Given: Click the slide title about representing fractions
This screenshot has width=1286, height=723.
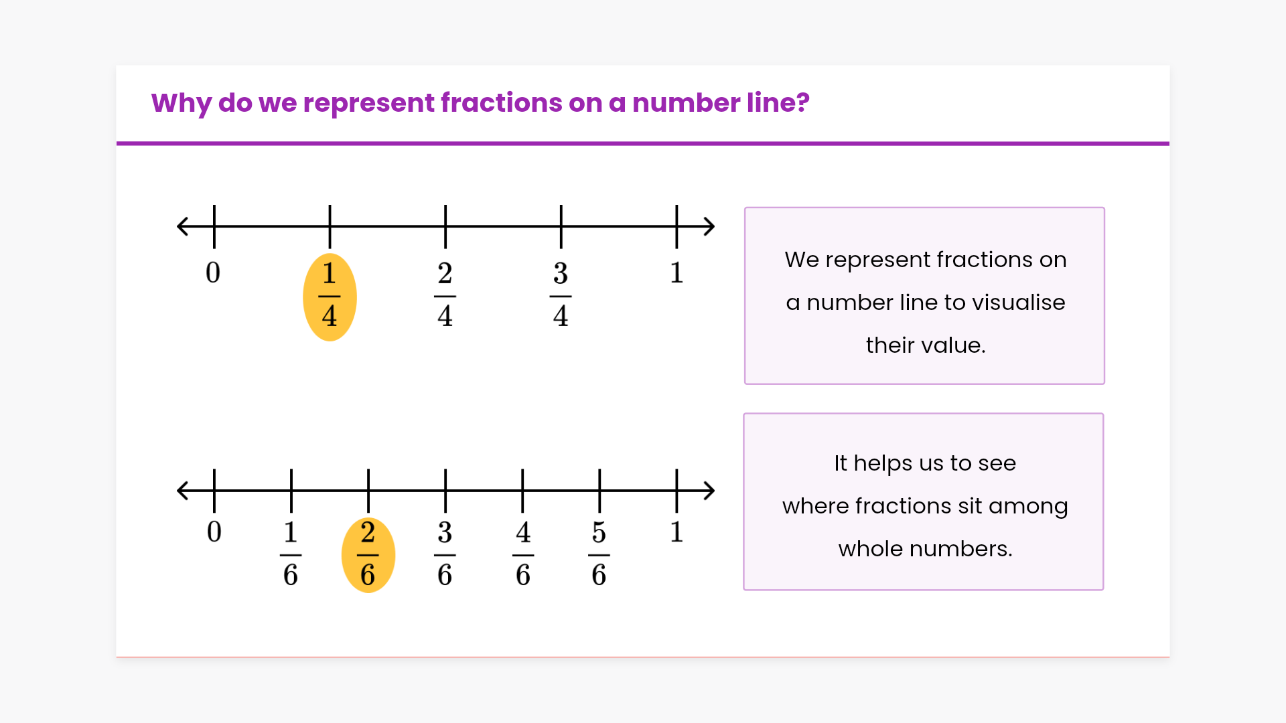Looking at the screenshot, I should tap(480, 103).
